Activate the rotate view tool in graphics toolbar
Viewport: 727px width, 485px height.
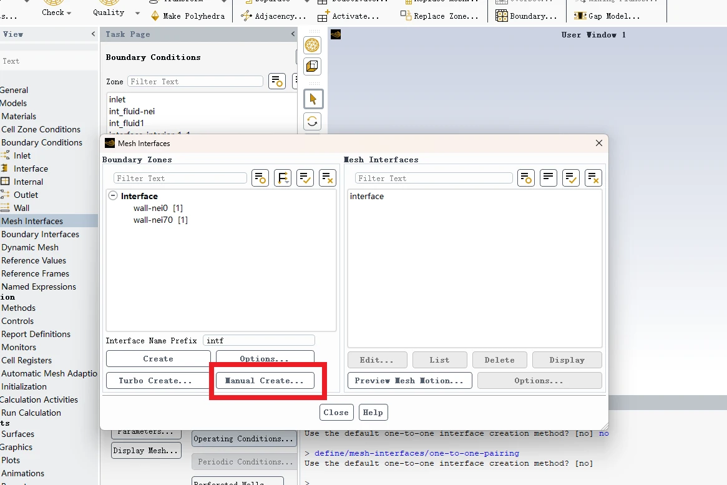pyautogui.click(x=313, y=122)
